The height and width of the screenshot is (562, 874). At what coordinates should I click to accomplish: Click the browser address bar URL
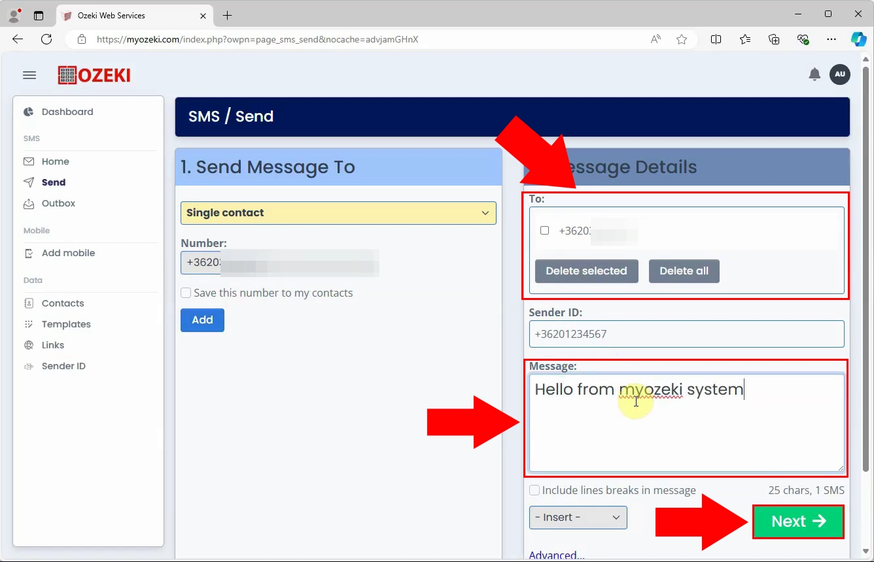pos(257,39)
